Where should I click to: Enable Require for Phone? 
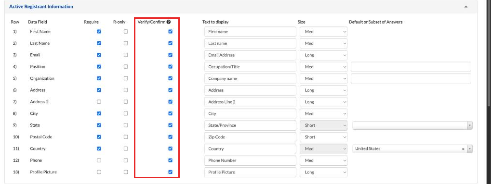point(99,160)
